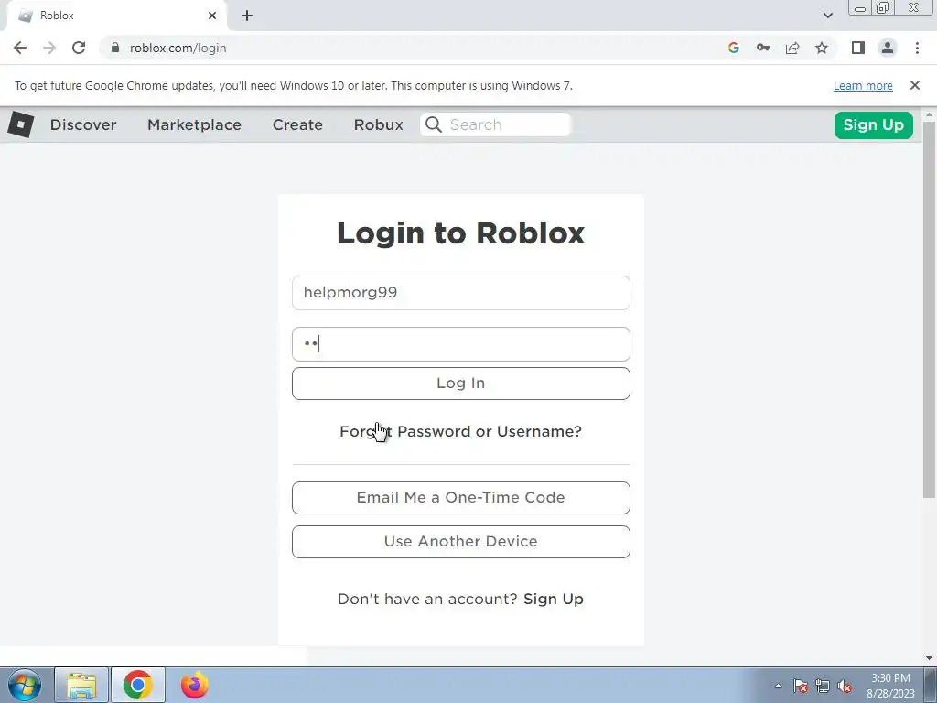Screen dimensions: 937x703
Task: Bookmark this page with the star icon
Action: (822, 48)
